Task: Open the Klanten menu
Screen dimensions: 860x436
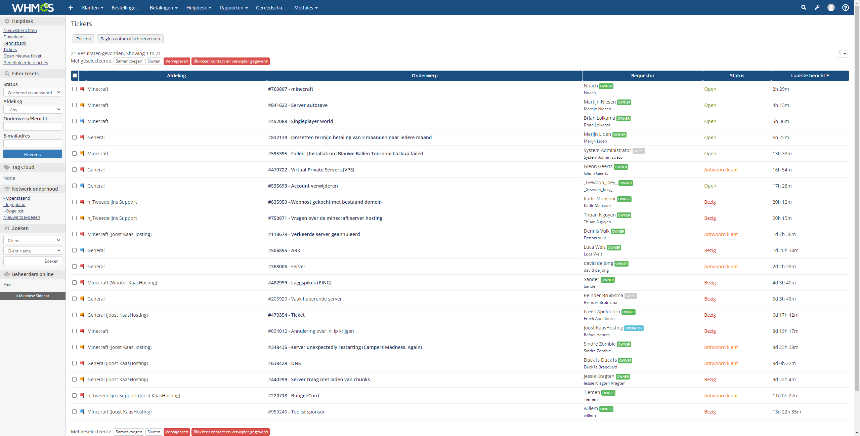Action: (92, 8)
